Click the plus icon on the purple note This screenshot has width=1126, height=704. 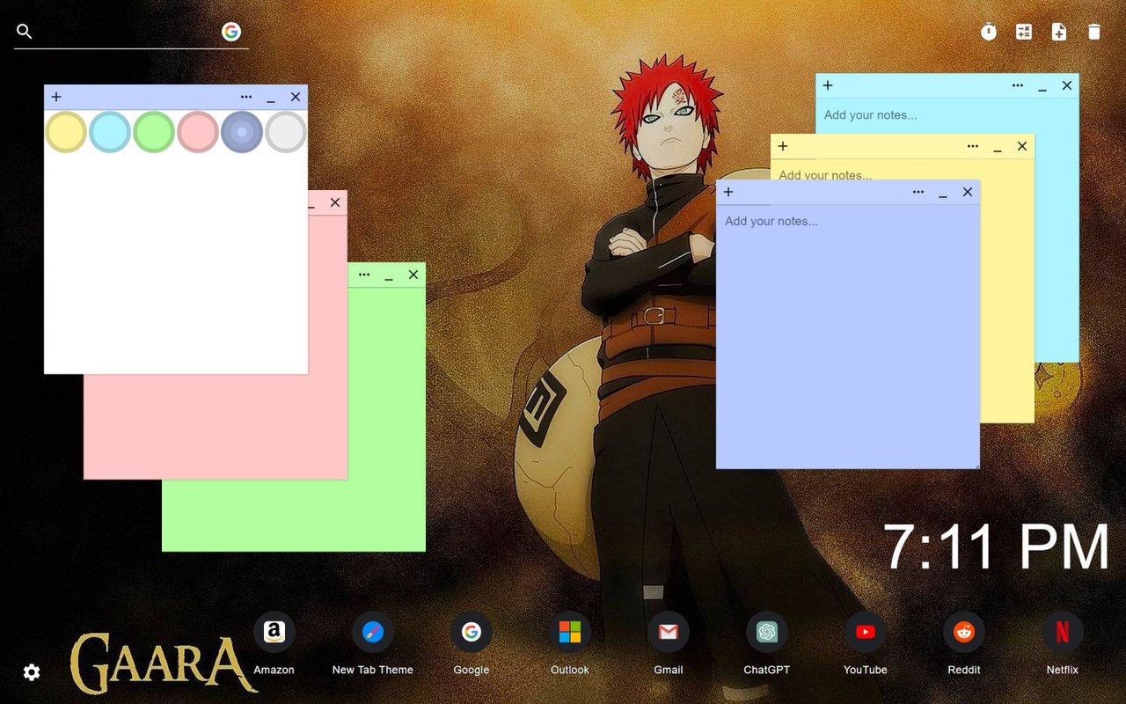tap(728, 192)
